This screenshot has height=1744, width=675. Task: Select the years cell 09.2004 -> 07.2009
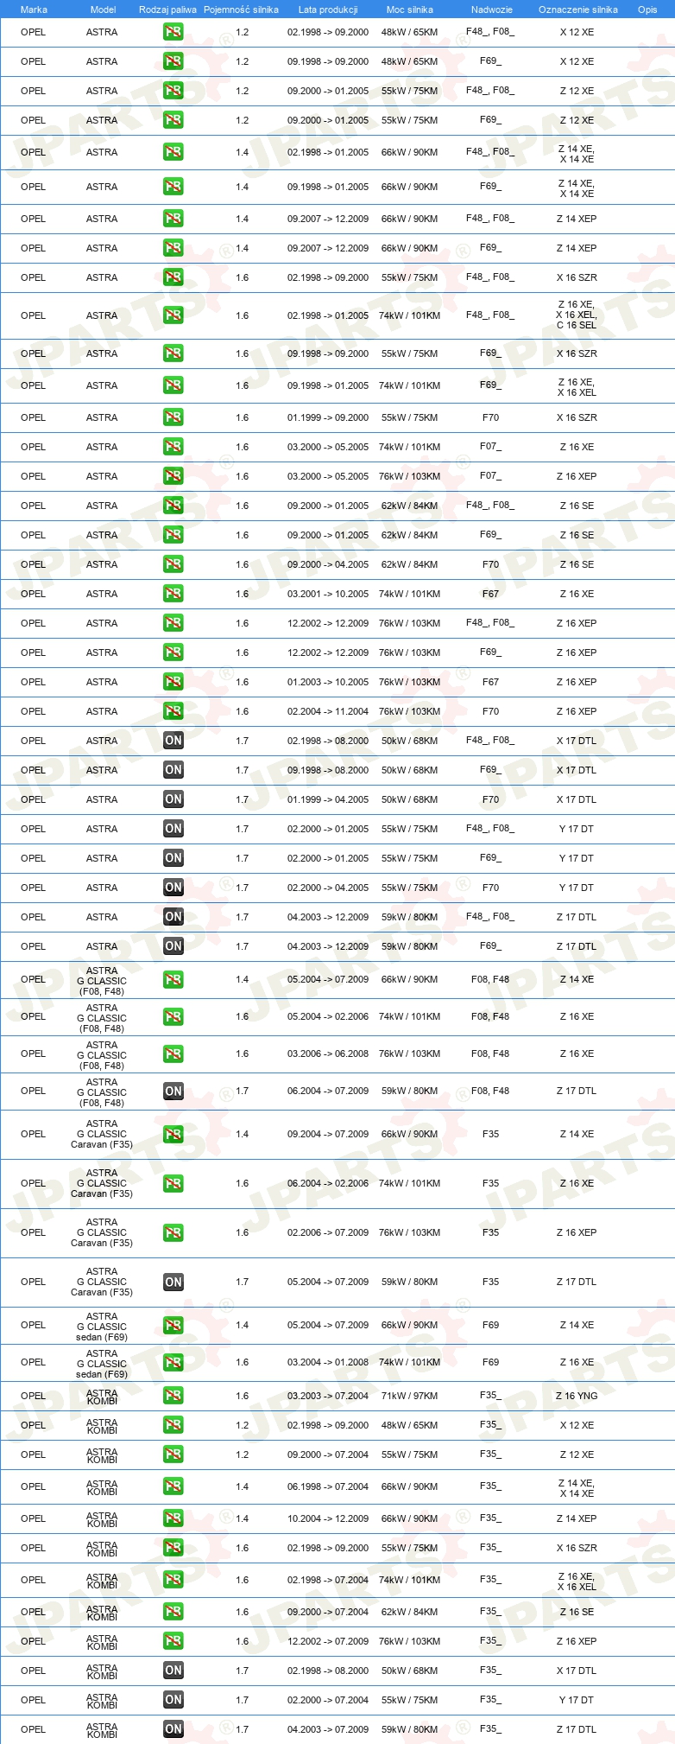[x=328, y=1134]
